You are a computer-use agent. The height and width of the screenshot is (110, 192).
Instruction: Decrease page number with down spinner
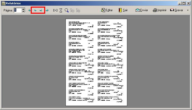pos(23,11)
